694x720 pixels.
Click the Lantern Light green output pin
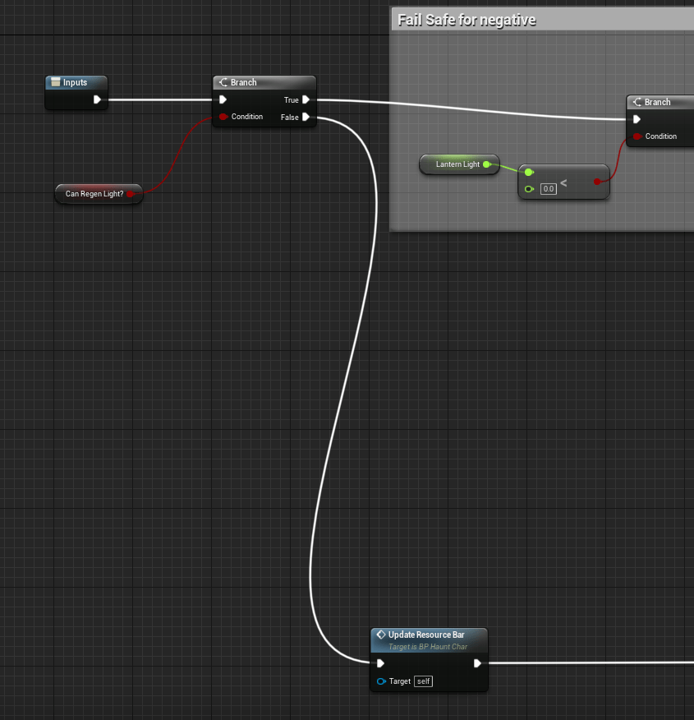(487, 164)
